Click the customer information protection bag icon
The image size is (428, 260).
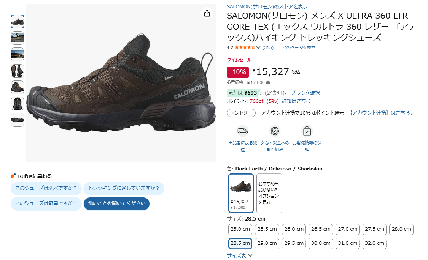[307, 131]
